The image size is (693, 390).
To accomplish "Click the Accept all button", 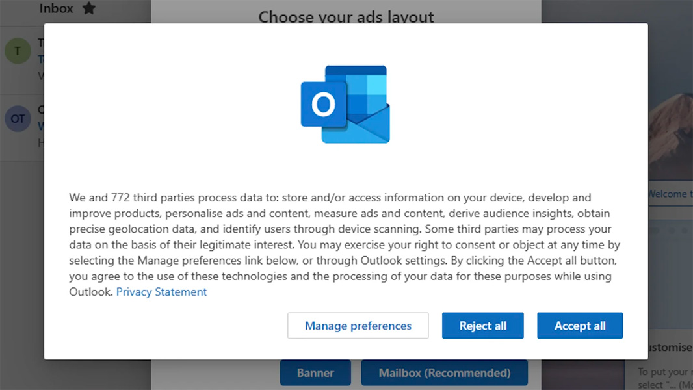I will coord(580,326).
